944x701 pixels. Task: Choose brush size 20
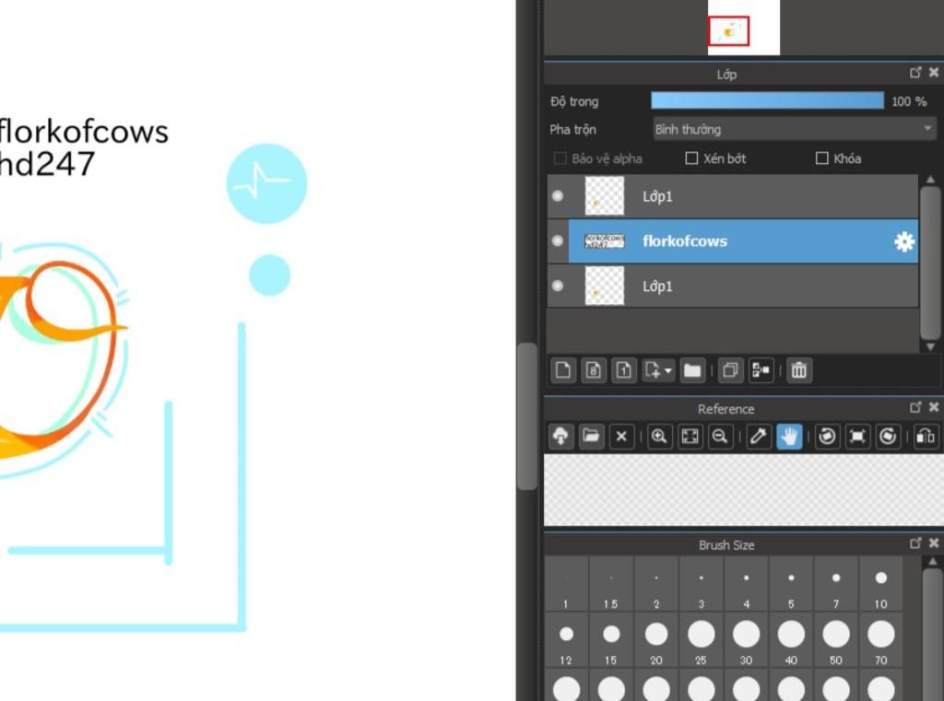(x=656, y=641)
